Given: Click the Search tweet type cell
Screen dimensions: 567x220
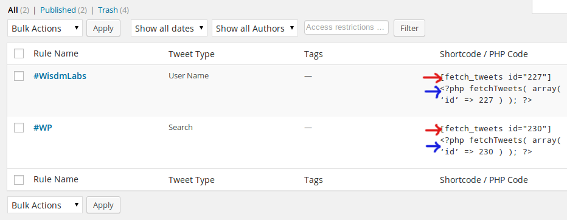Looking at the screenshot, I should [x=181, y=128].
